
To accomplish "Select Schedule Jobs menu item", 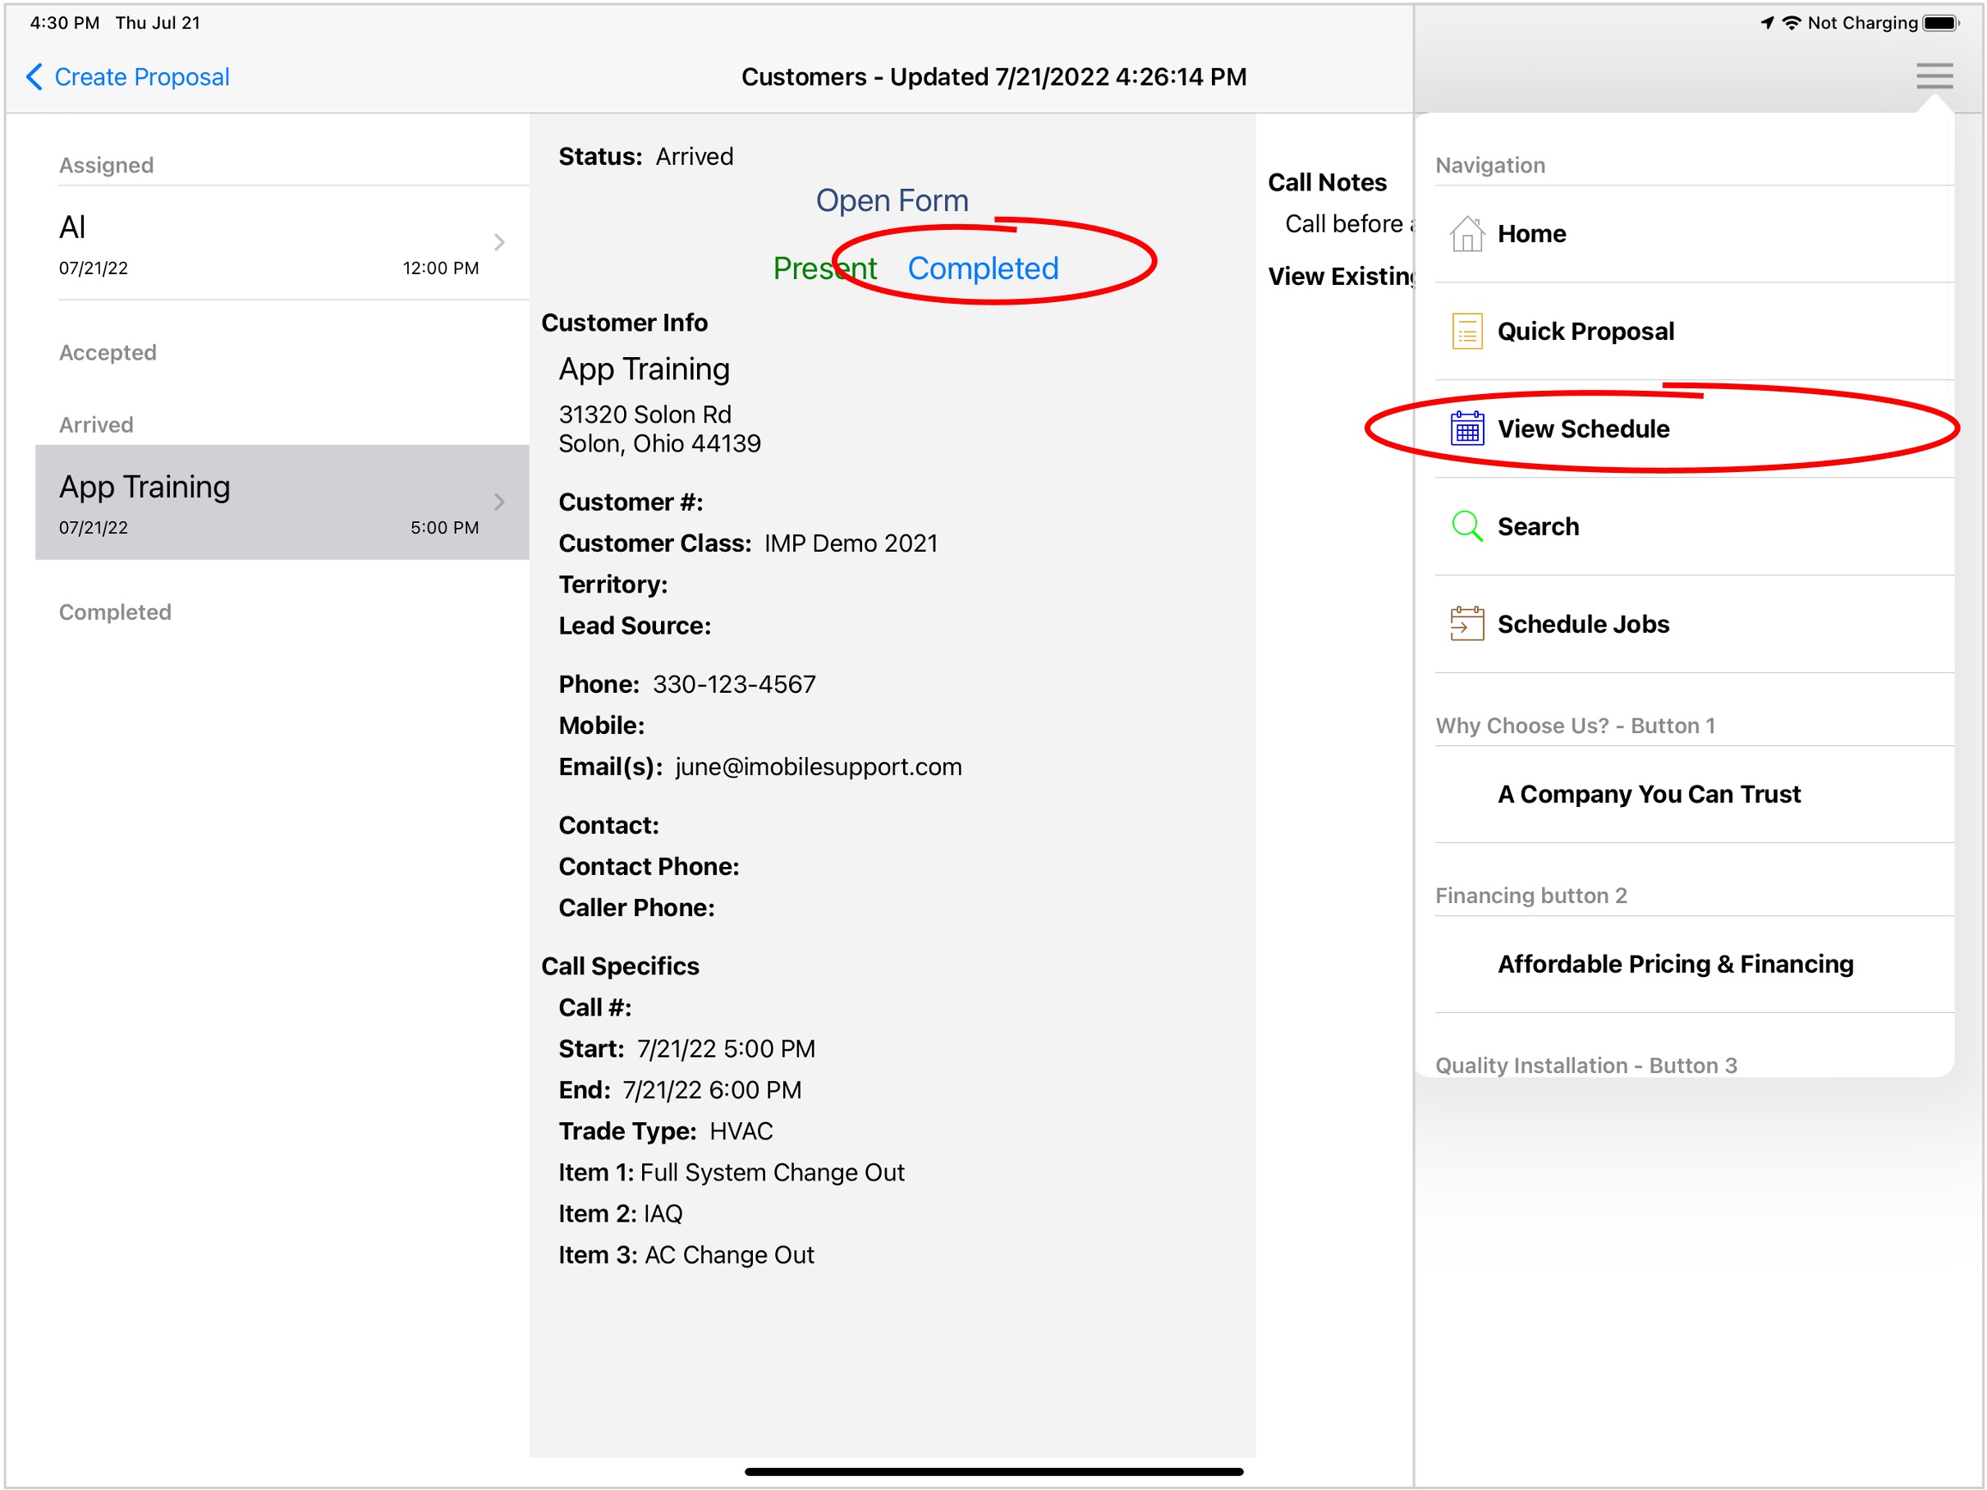I will (x=1694, y=624).
